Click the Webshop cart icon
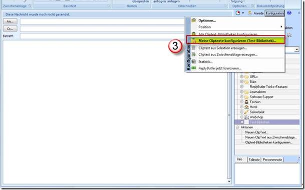Image resolution: width=305 pixels, height=190 pixels. (x=246, y=117)
